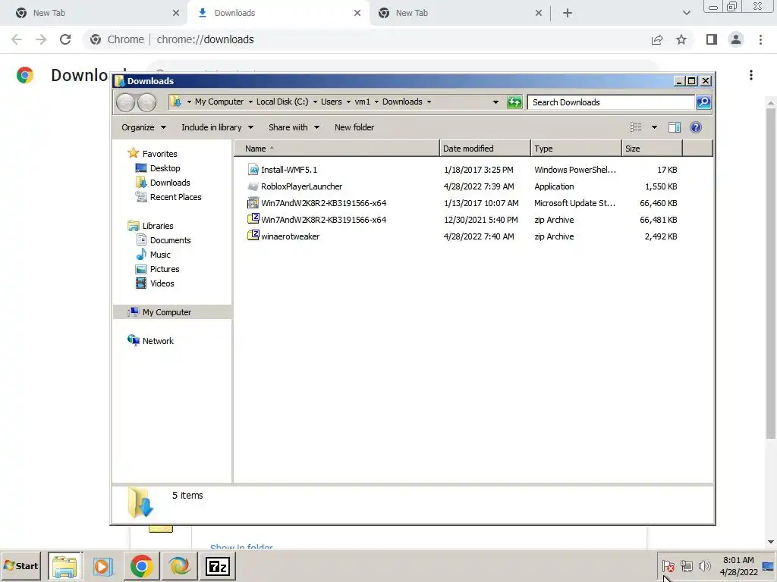Open Share with dropdown
Image resolution: width=777 pixels, height=582 pixels.
pyautogui.click(x=294, y=127)
